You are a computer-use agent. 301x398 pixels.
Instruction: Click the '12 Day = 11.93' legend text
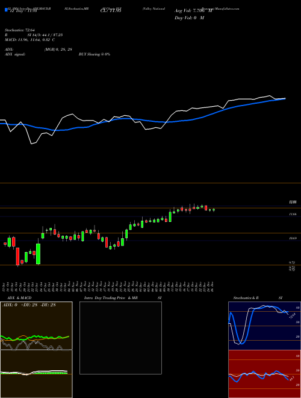[23, 11]
